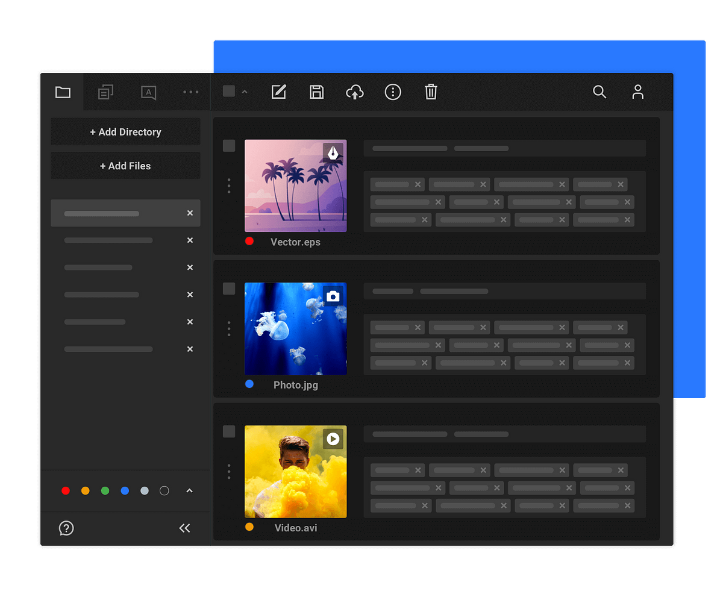The height and width of the screenshot is (600, 723).
Task: Open the folder tab in sidebar
Action: [63, 92]
